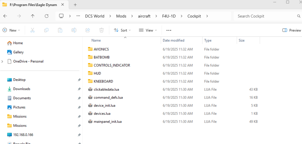This screenshot has width=302, height=144.
Task: Select the mainpanel_init.lua file icon
Action: [x=90, y=122]
